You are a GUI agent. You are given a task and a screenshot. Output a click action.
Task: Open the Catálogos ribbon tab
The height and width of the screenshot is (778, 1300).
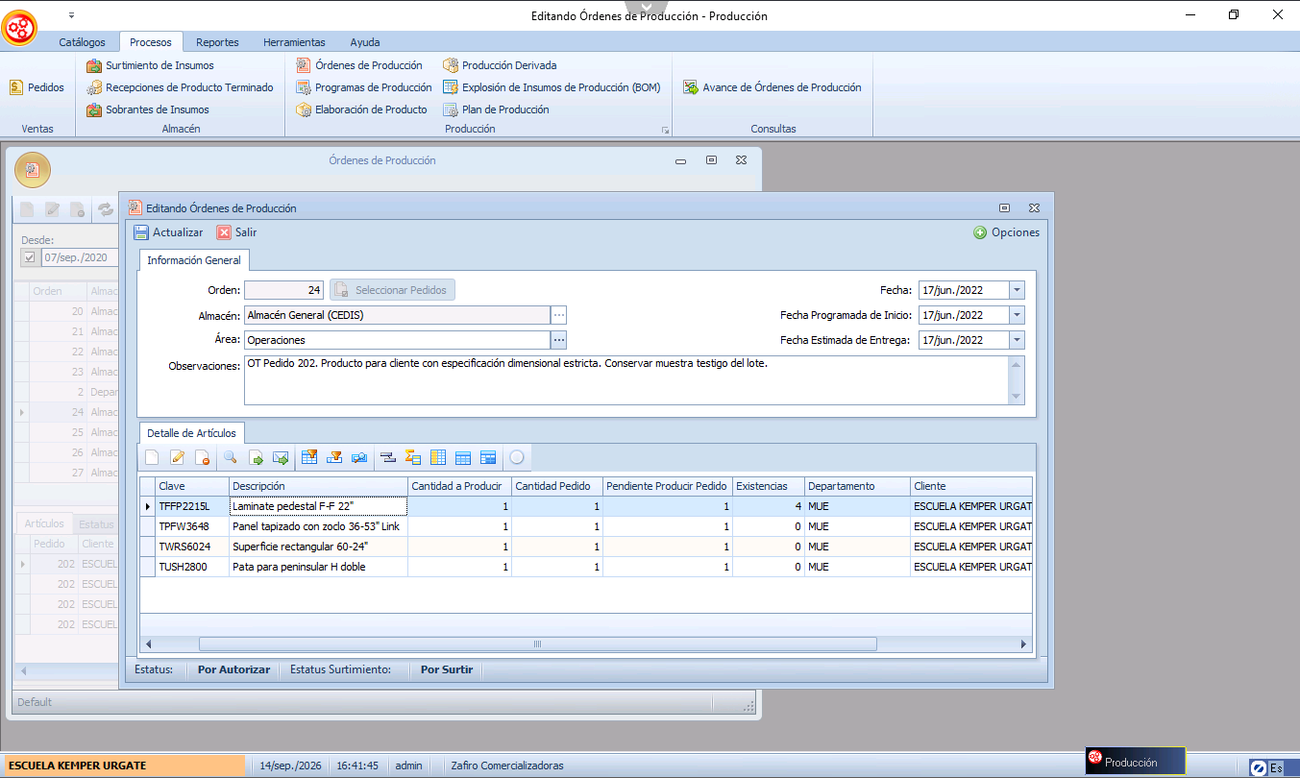[x=82, y=42]
